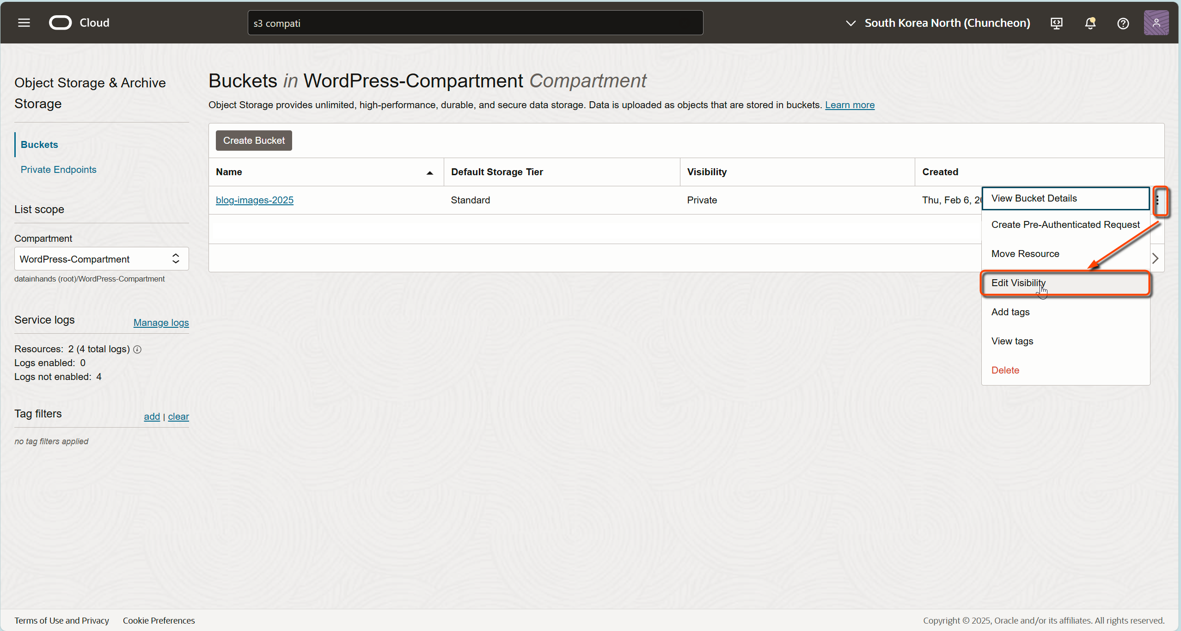Click the Logs not enabled: 4 text

(58, 377)
